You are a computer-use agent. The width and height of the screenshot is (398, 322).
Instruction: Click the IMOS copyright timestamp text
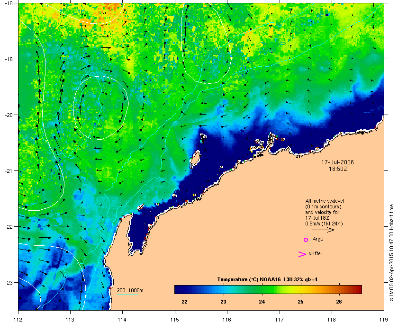pos(392,253)
